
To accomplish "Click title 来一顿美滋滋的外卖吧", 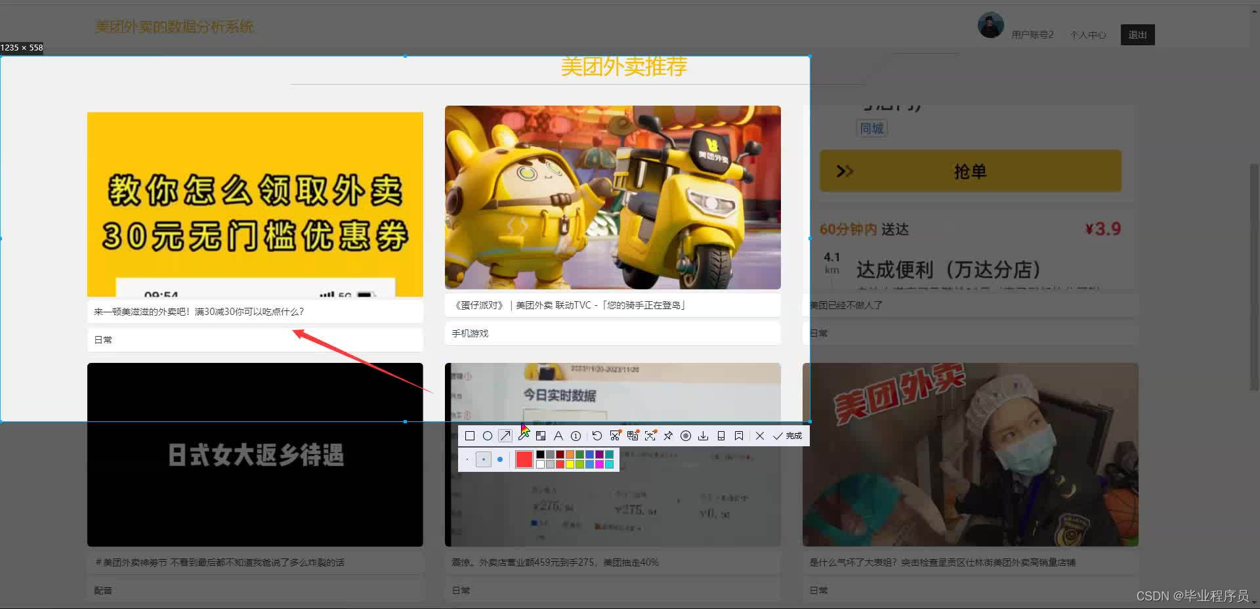I will click(199, 312).
